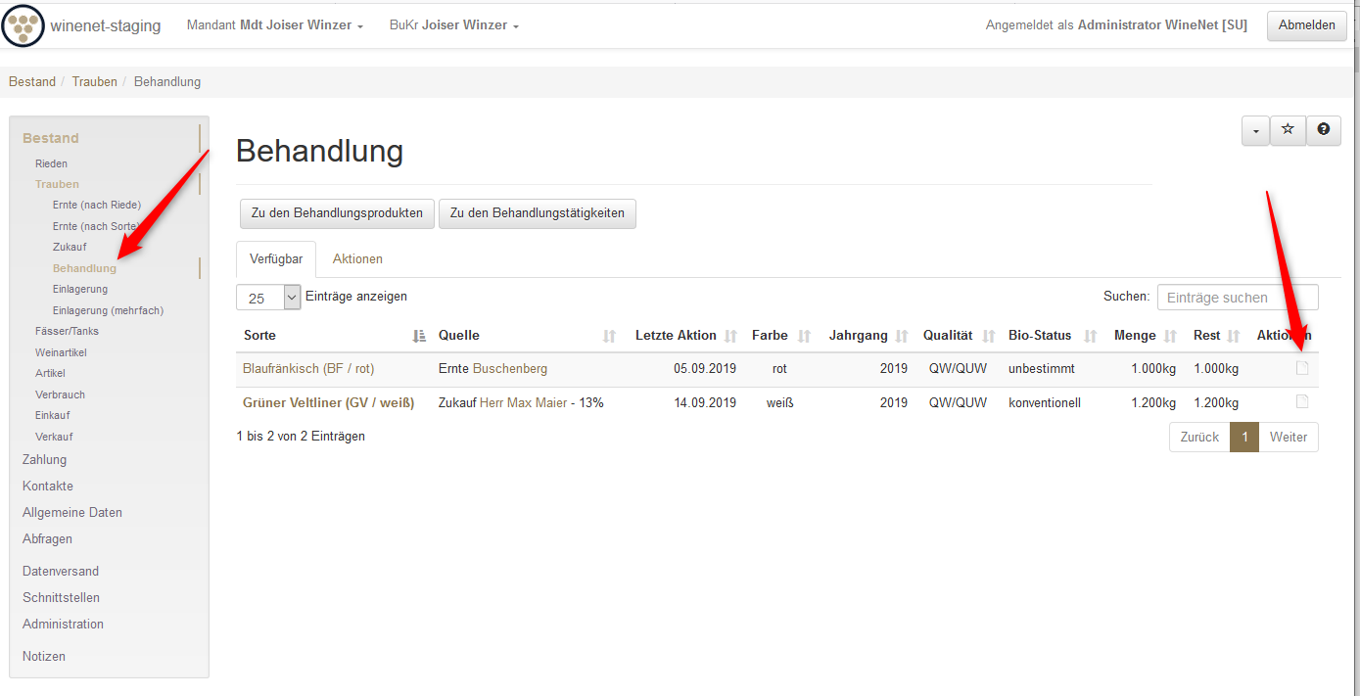Follow the Buschenberg link in Quelle column
The height and width of the screenshot is (696, 1360).
click(509, 369)
